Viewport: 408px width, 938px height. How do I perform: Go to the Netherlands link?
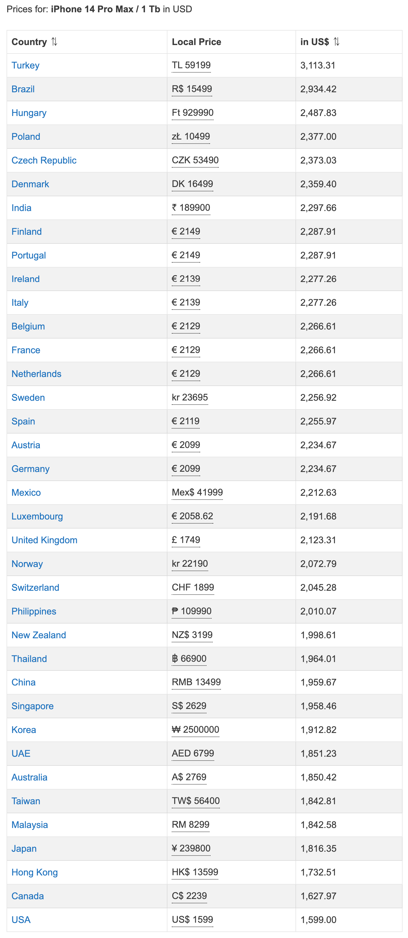[36, 374]
